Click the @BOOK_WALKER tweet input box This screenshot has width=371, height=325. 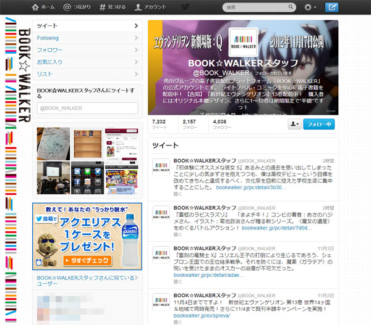click(x=87, y=108)
